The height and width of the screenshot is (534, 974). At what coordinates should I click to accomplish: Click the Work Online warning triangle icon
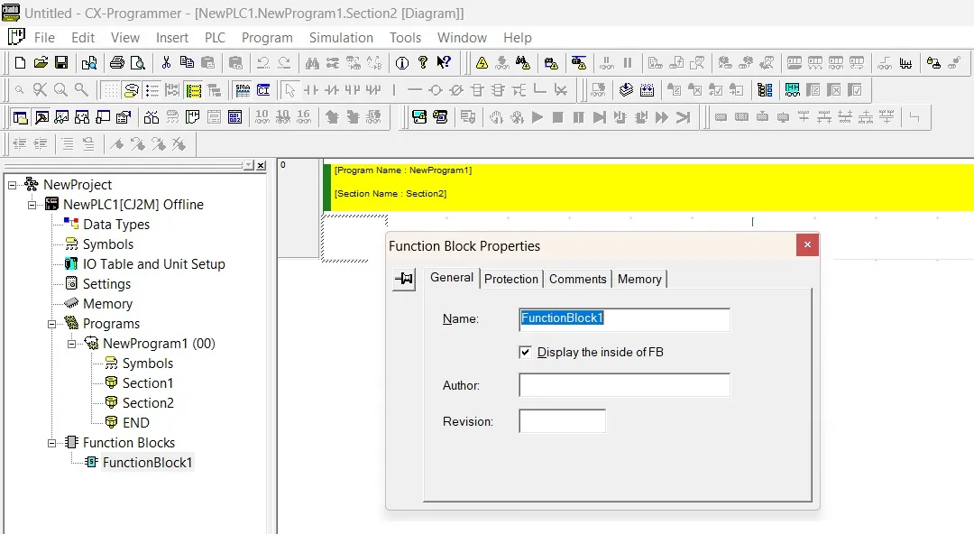pyautogui.click(x=482, y=63)
